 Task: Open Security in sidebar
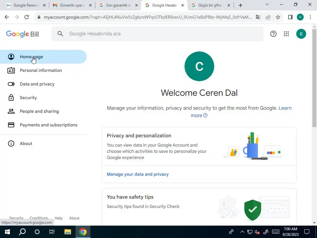(43, 98)
